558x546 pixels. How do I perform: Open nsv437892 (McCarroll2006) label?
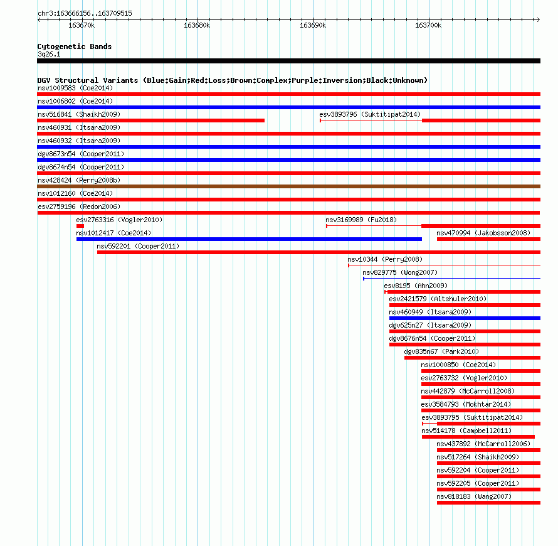(483, 444)
